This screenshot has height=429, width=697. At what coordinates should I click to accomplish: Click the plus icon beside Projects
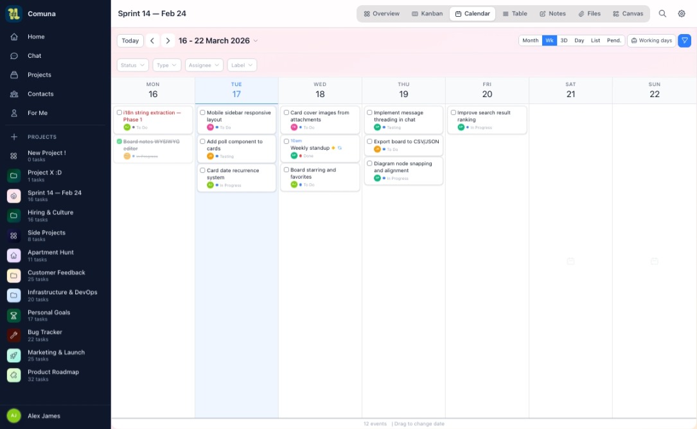(14, 137)
